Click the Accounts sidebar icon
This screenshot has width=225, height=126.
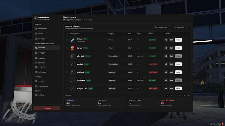click(x=36, y=81)
